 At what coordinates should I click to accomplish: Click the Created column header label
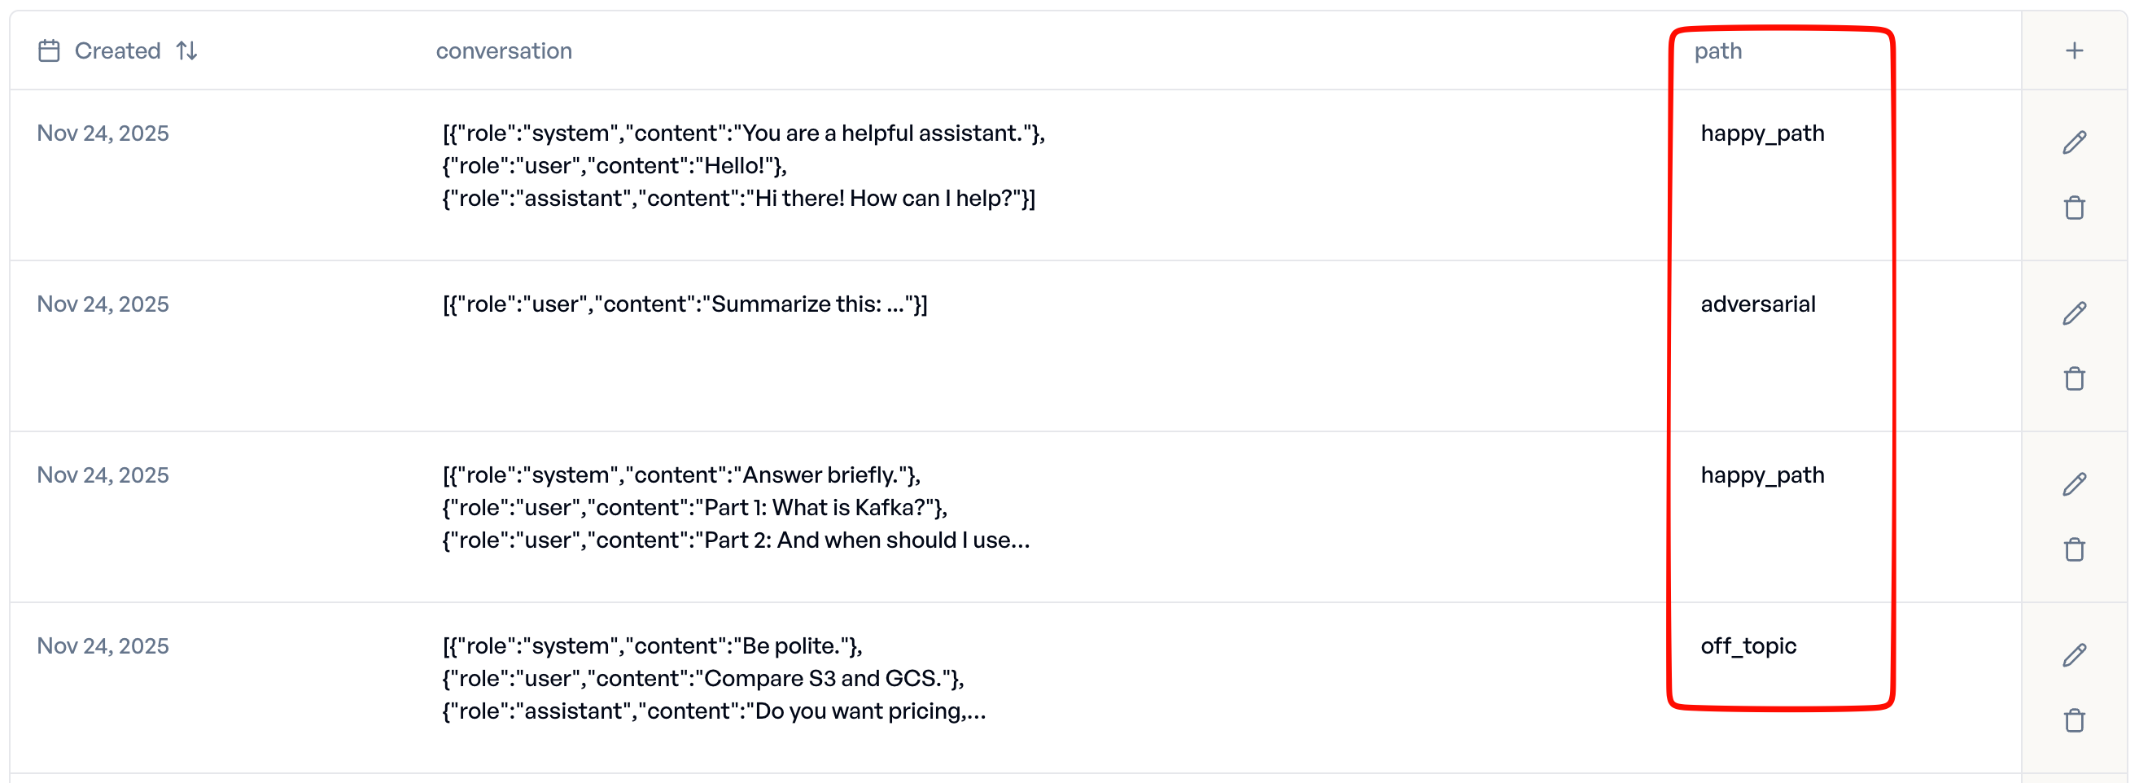[117, 50]
